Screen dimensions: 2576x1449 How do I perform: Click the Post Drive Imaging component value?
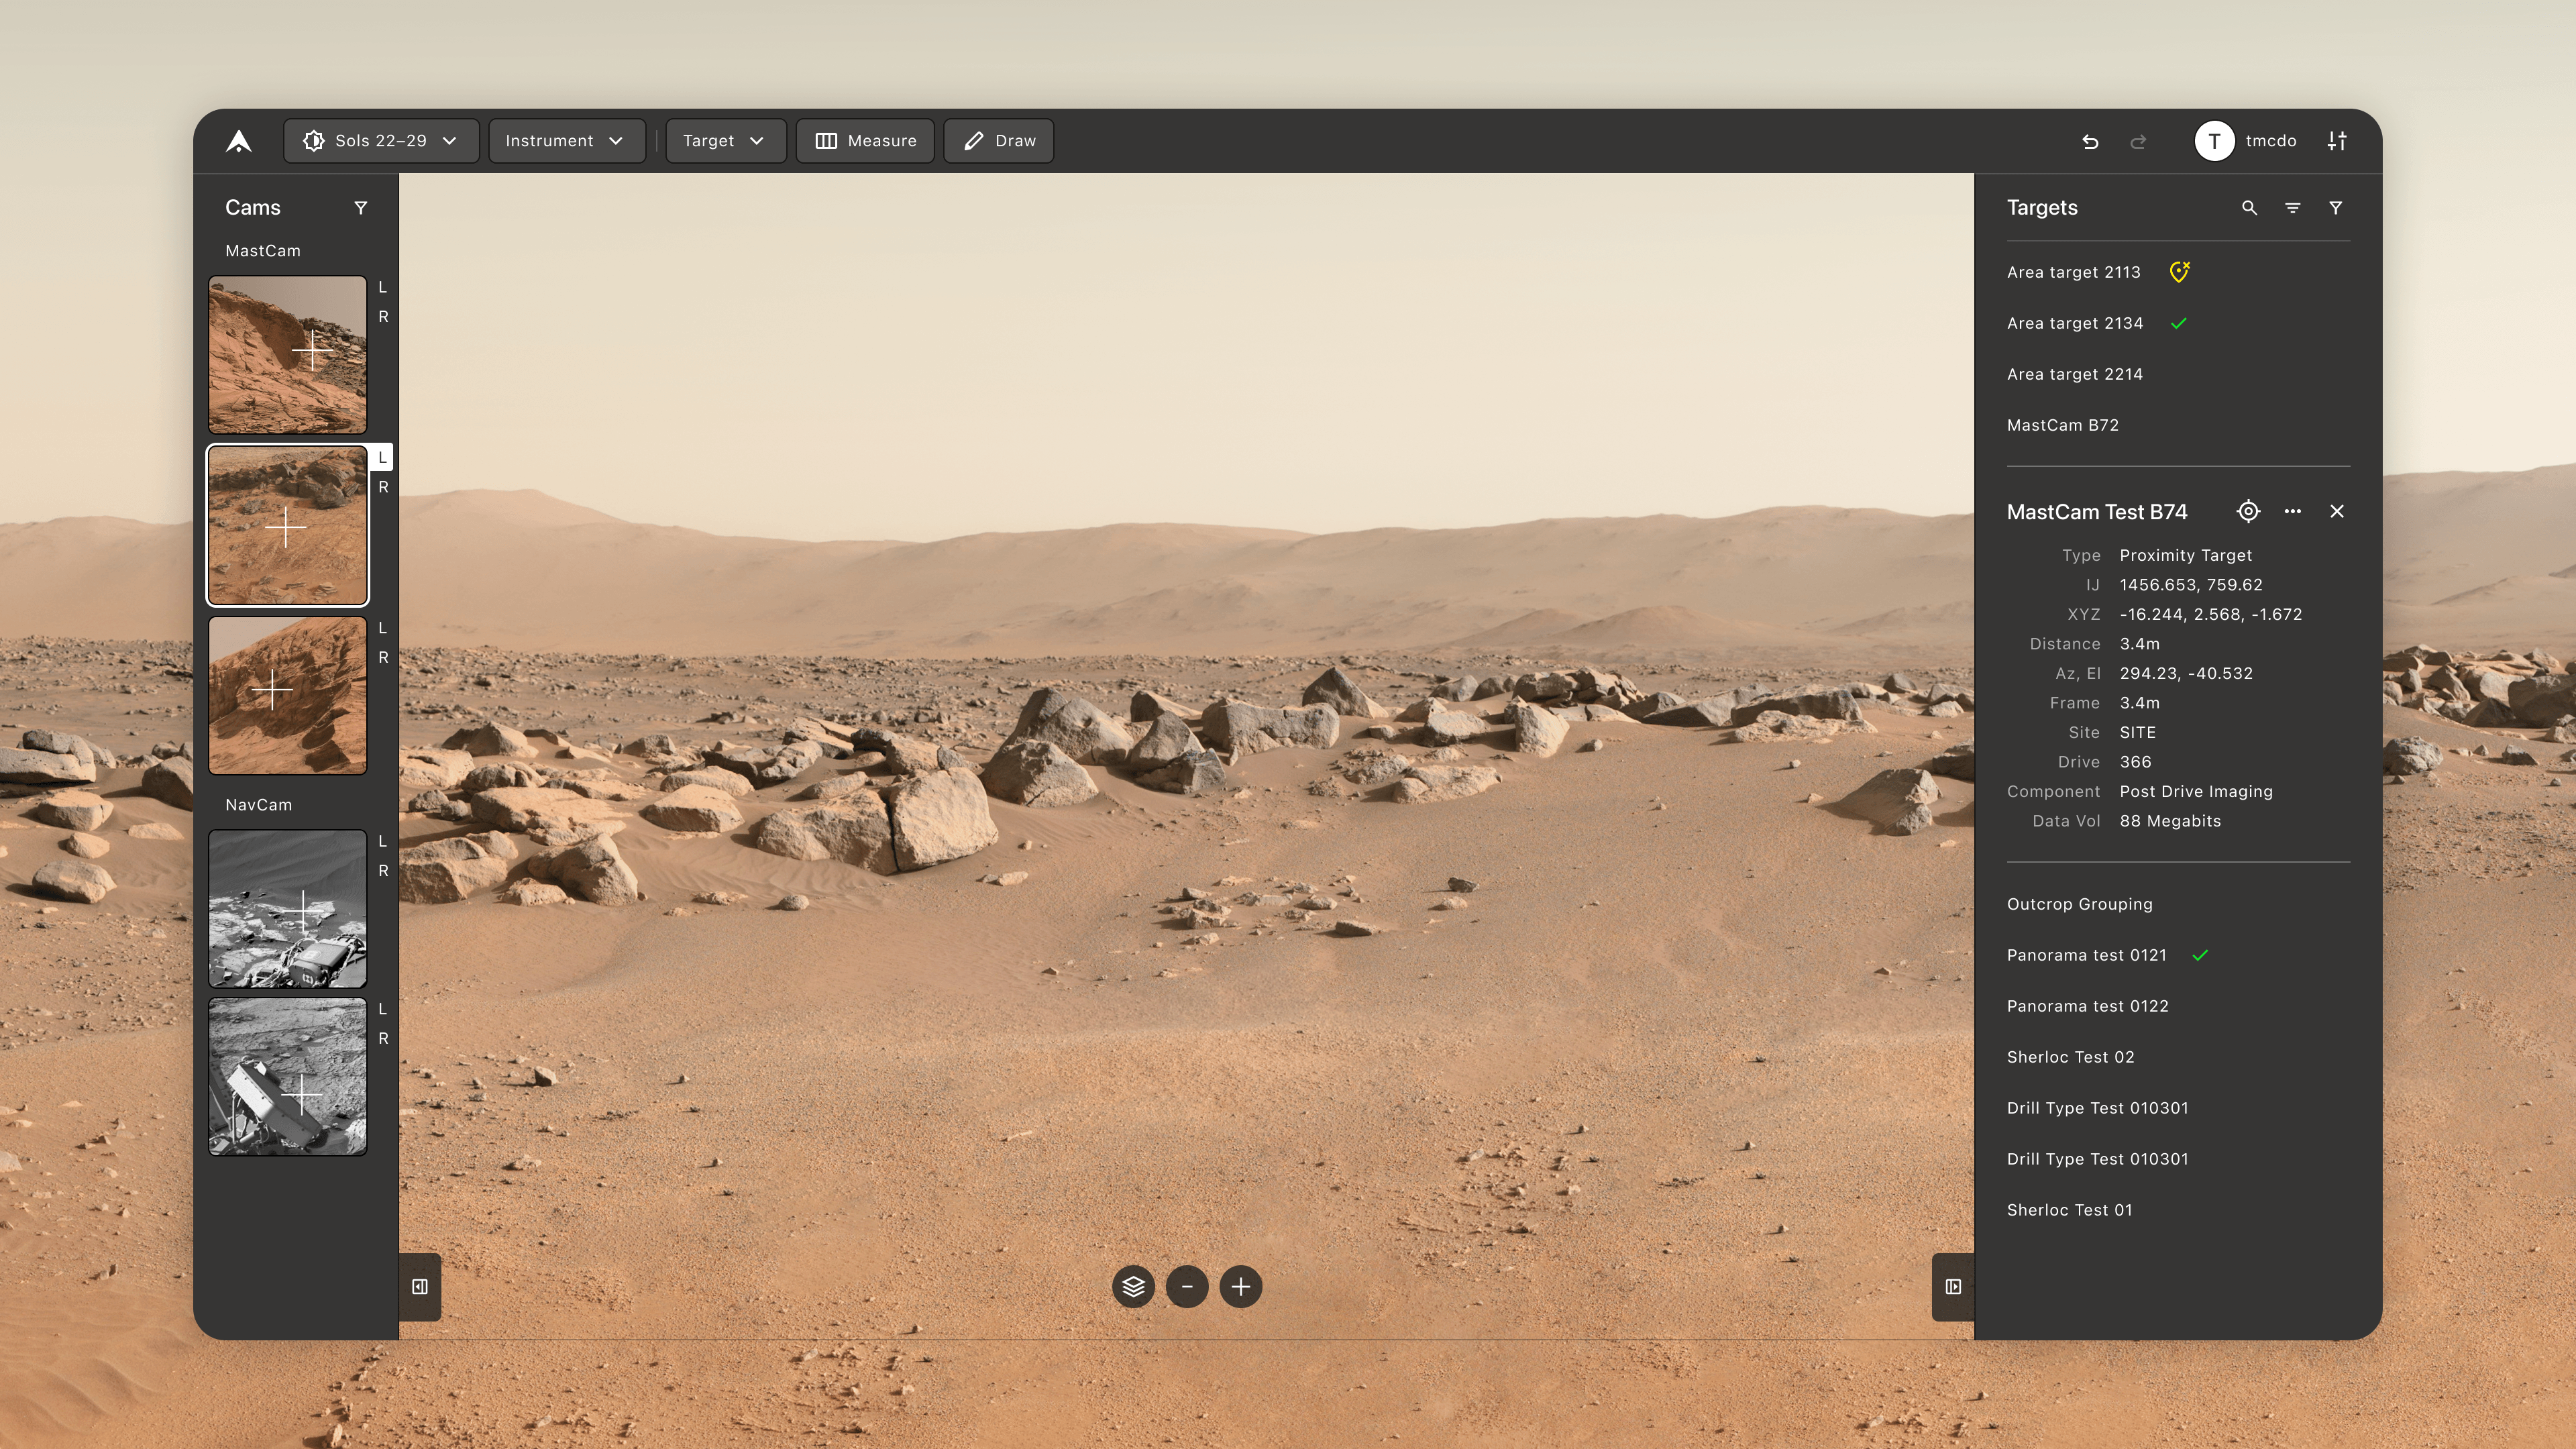click(2196, 791)
